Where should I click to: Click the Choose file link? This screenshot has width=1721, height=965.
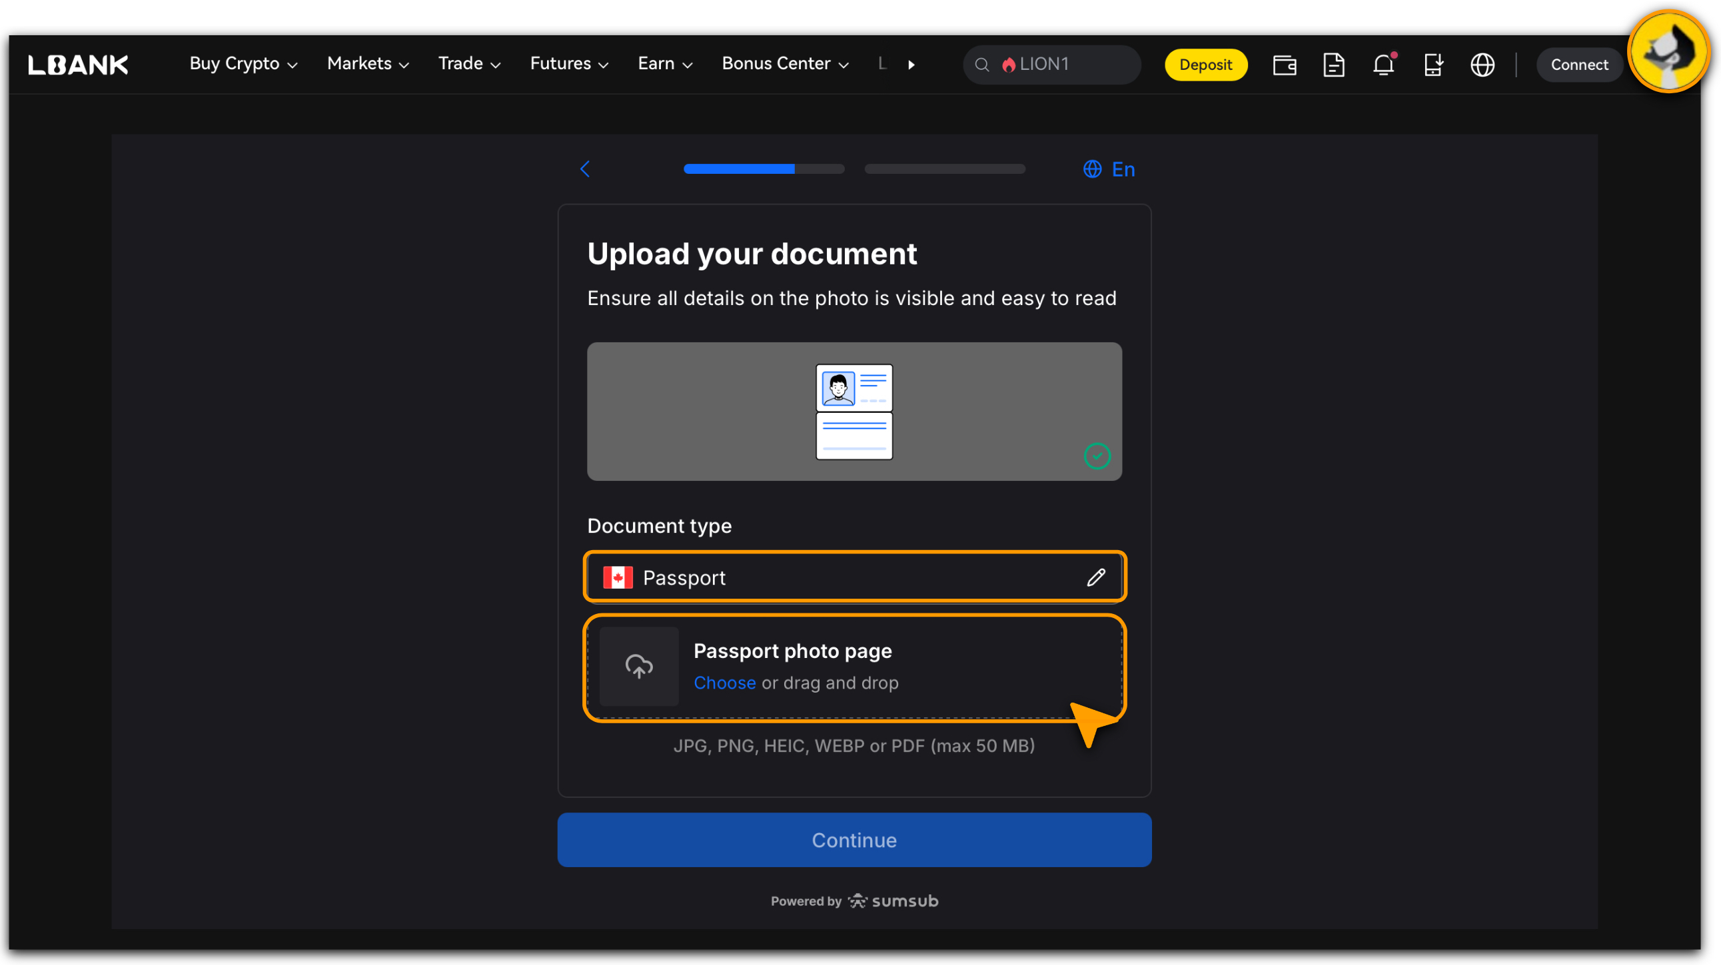(724, 683)
